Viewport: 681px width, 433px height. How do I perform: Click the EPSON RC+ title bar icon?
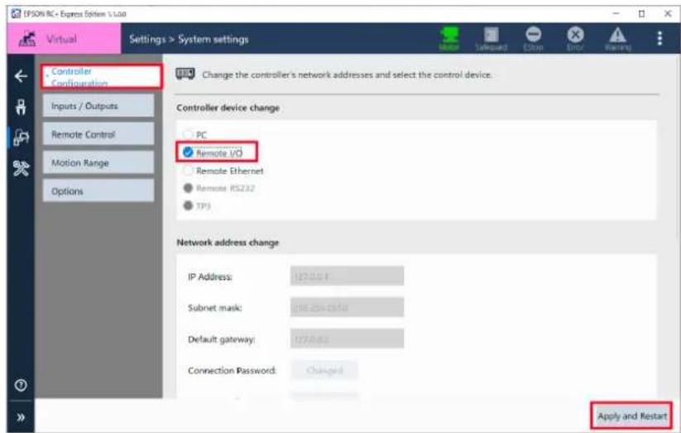16,14
